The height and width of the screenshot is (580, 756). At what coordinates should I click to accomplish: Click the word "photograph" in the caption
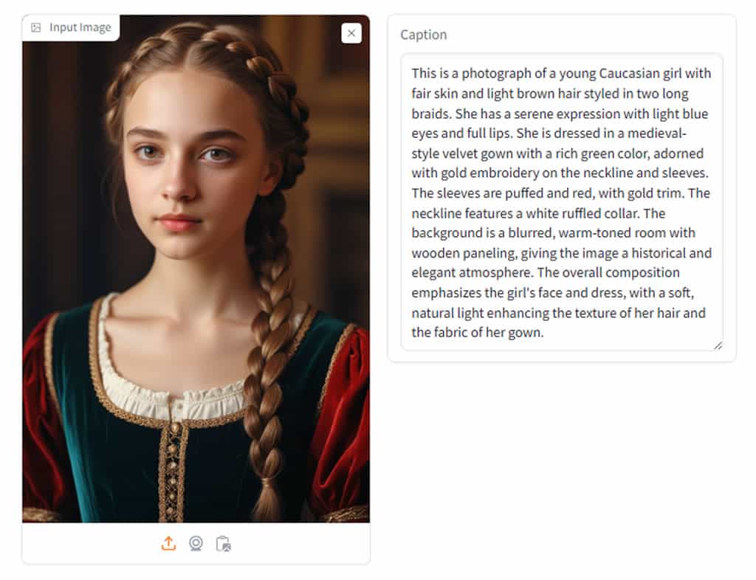(485, 74)
